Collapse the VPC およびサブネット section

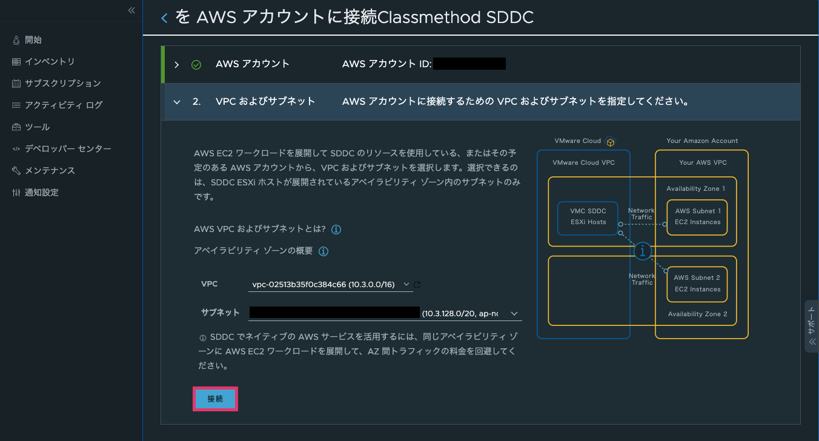(x=176, y=101)
